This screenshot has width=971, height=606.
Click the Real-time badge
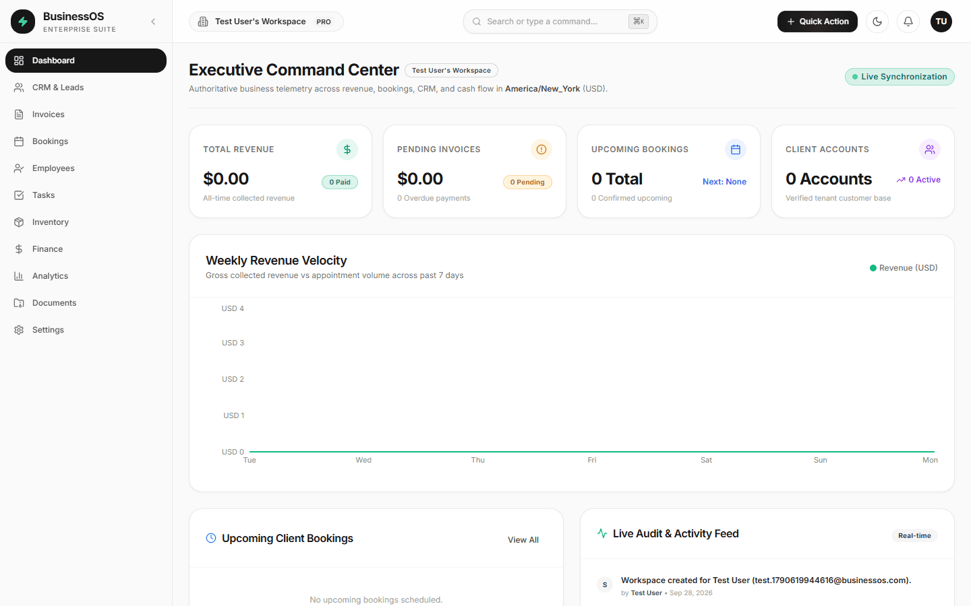tap(914, 536)
